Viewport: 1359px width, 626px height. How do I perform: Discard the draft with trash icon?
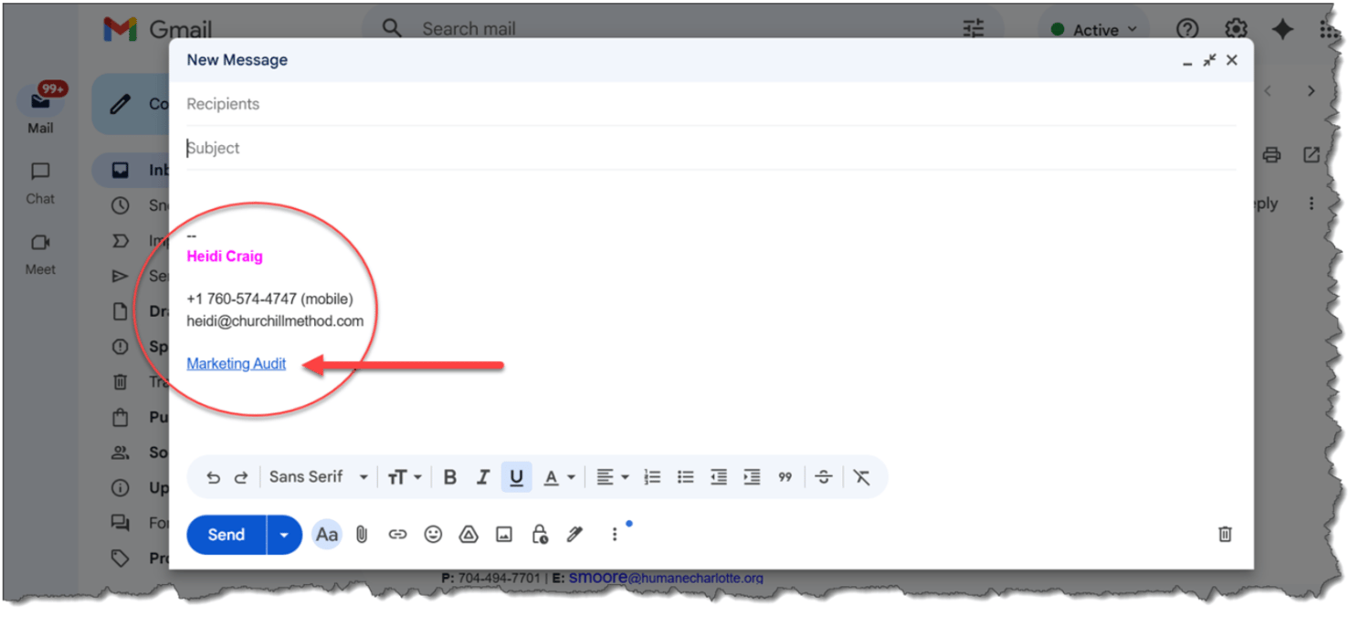1226,535
